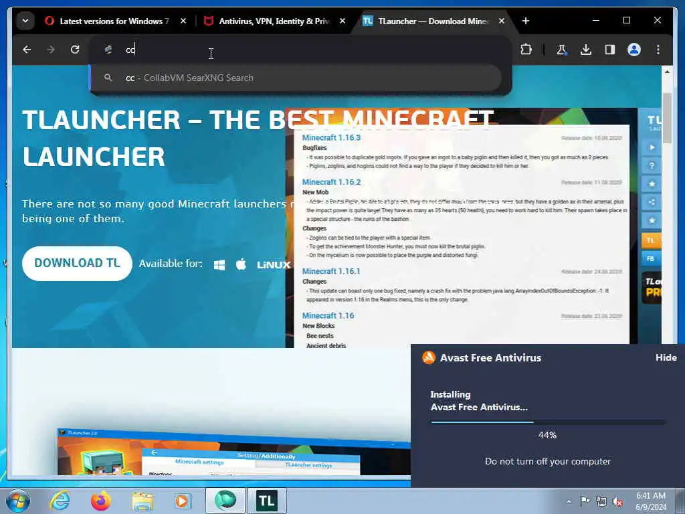Viewport: 685px width, 514px height.
Task: Click the muted volume speaker icon
Action: tap(617, 501)
